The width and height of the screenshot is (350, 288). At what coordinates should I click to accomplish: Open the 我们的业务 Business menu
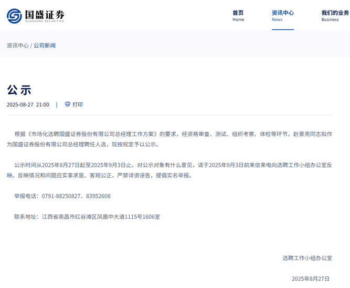coord(335,16)
